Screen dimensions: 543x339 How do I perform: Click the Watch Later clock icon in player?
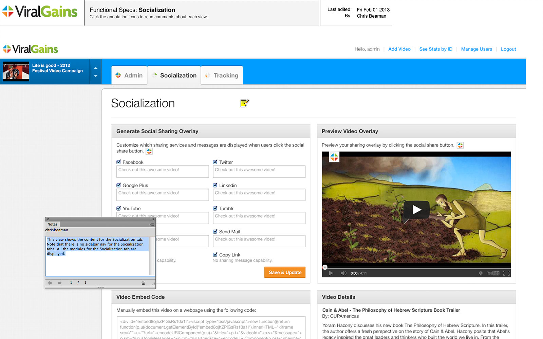(481, 273)
